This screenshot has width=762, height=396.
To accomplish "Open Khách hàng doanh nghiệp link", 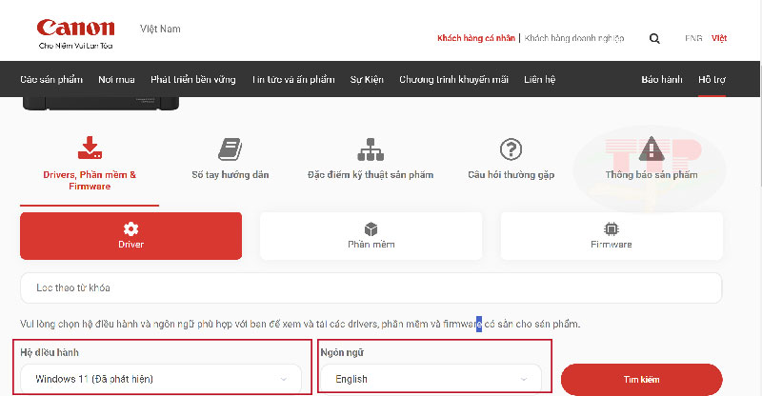I will pos(574,38).
